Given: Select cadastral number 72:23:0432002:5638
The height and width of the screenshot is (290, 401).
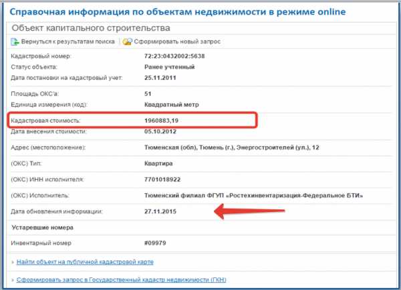Looking at the screenshot, I should coord(174,56).
